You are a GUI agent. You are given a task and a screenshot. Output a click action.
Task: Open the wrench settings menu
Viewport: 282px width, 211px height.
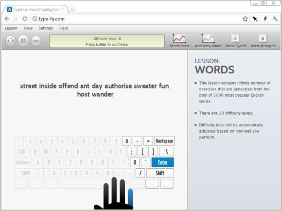click(275, 18)
